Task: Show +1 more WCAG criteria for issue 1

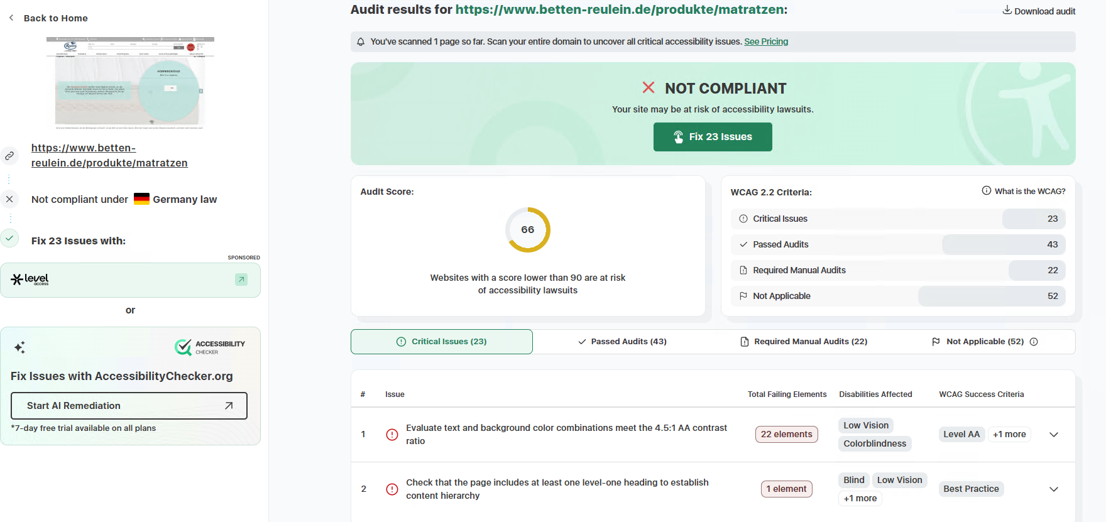Action: pos(1009,434)
